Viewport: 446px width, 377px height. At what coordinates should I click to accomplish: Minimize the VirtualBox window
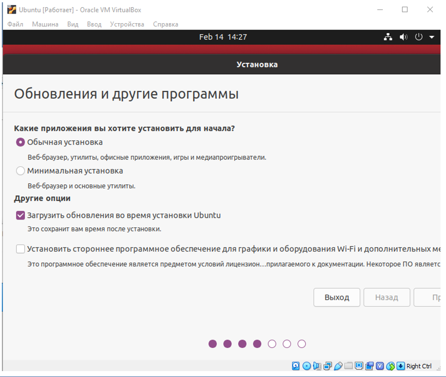tap(380, 10)
